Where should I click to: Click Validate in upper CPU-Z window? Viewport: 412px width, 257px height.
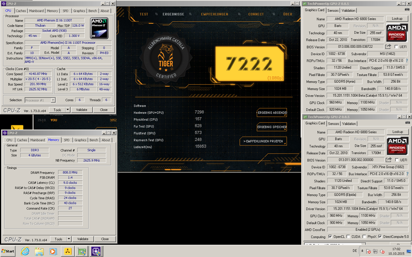pos(82,110)
